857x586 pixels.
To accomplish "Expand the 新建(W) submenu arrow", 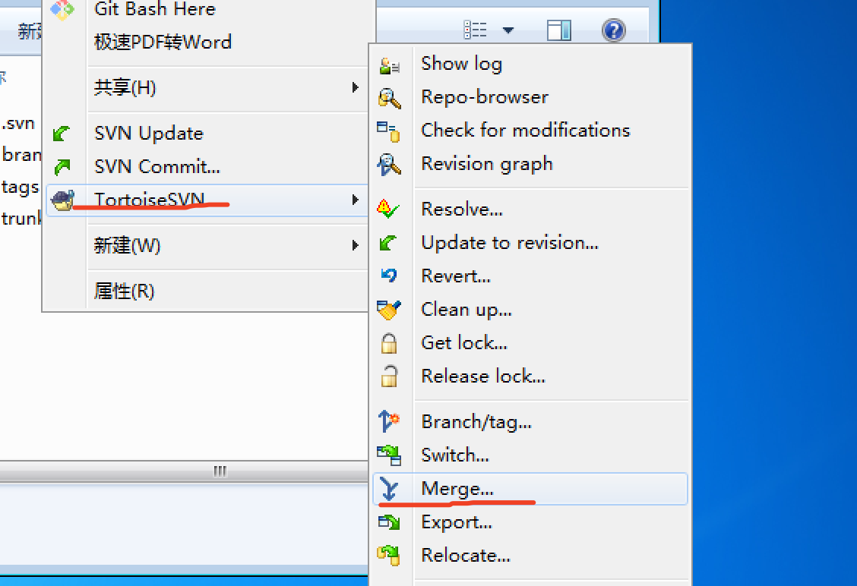I will (x=355, y=246).
